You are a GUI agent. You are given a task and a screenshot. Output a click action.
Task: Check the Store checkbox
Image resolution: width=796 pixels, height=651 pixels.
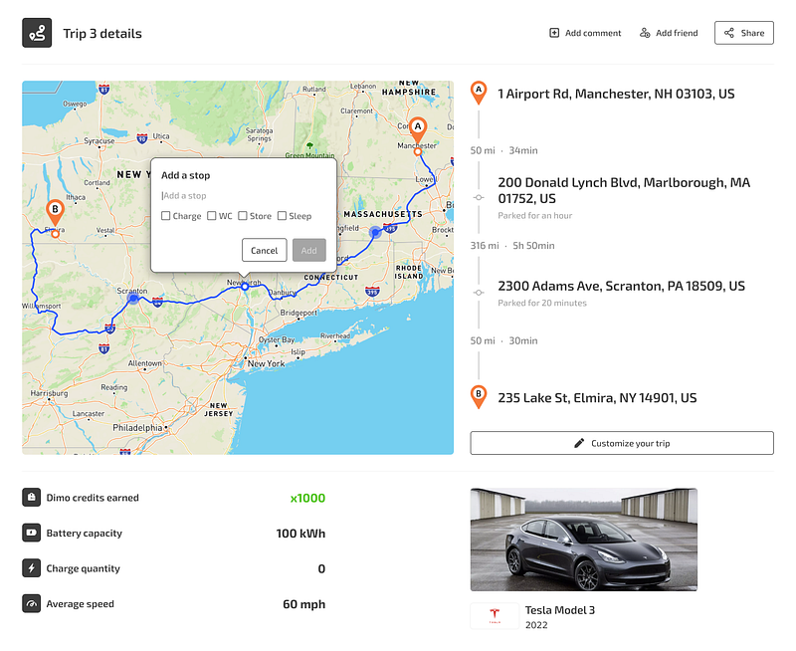coord(243,216)
